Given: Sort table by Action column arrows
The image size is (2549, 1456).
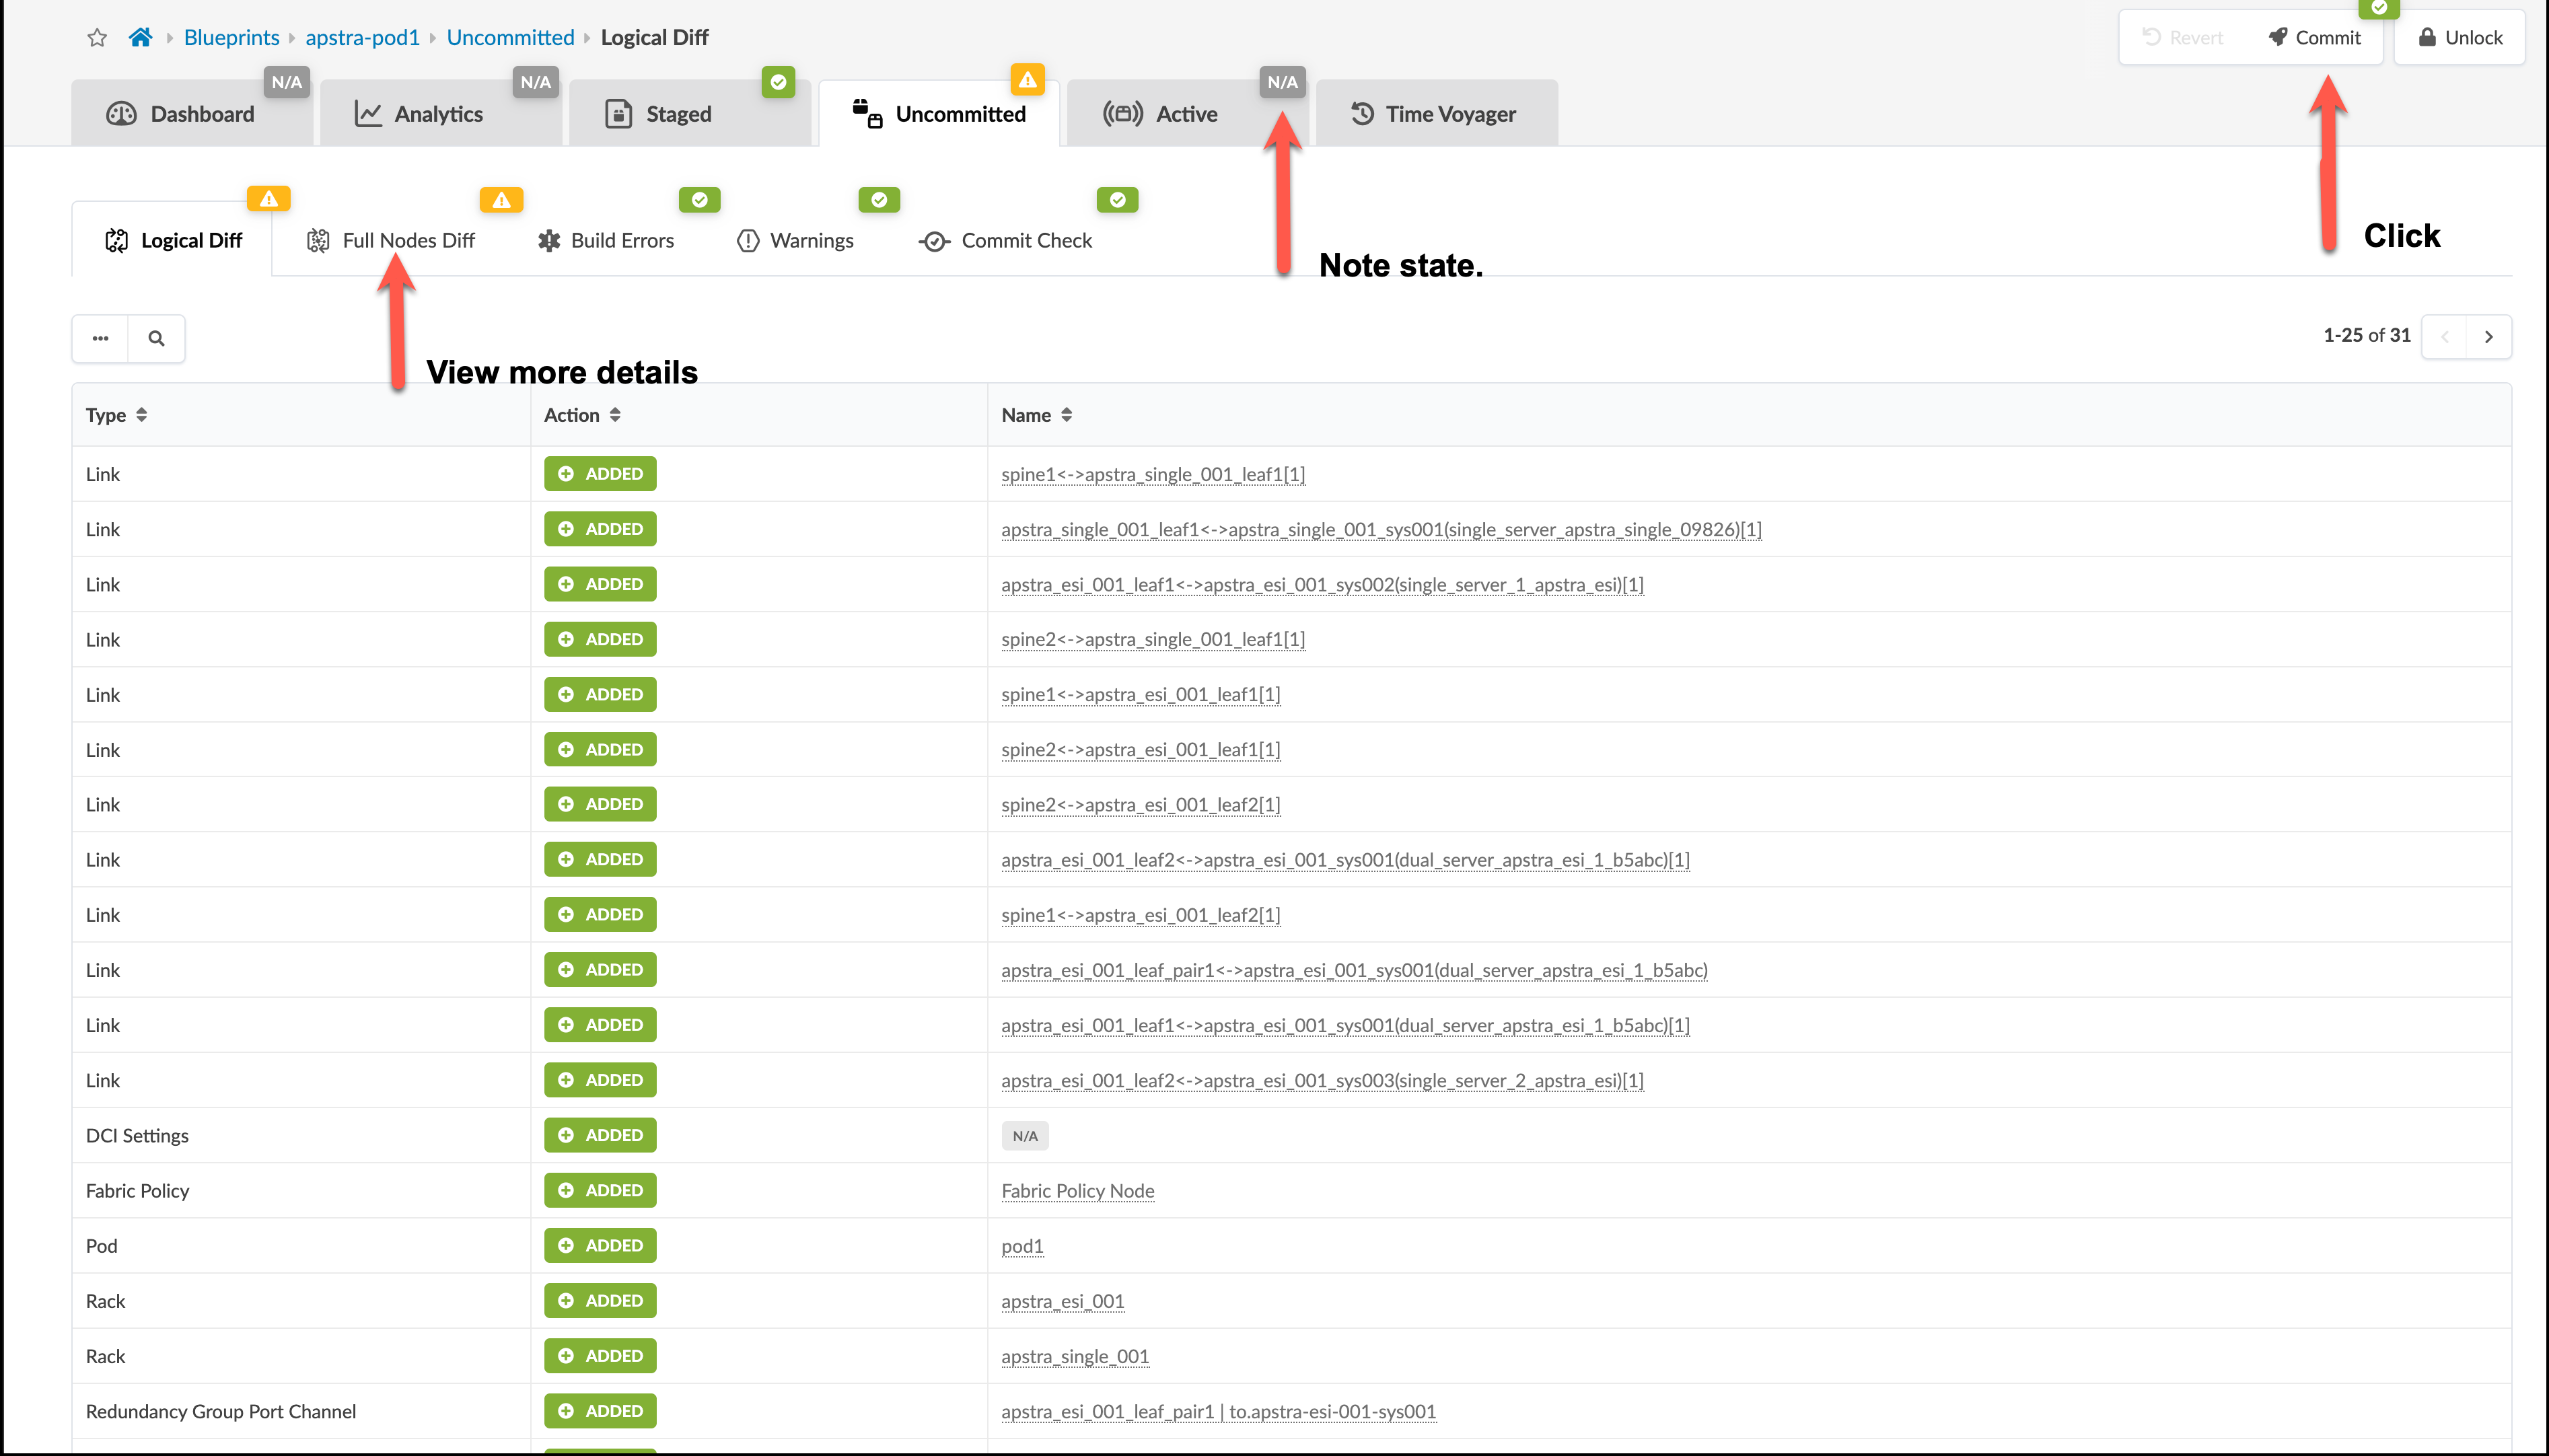Looking at the screenshot, I should 615,415.
